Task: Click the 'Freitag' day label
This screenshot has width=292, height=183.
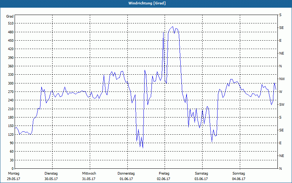Action: point(164,173)
